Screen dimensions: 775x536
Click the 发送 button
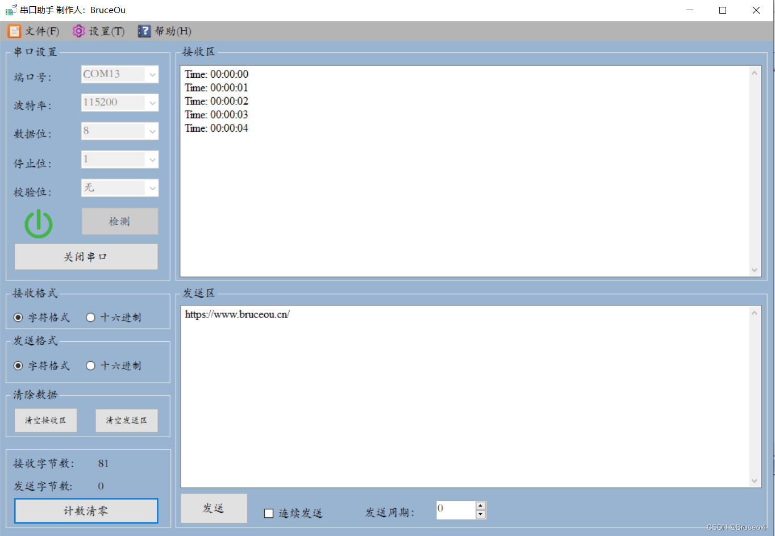coord(214,508)
